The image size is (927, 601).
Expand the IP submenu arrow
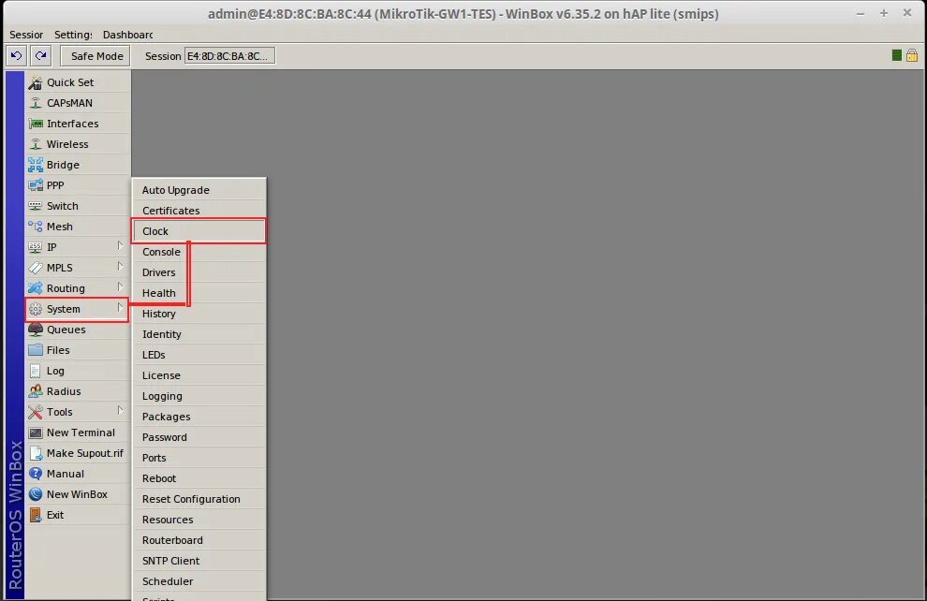[x=120, y=246]
